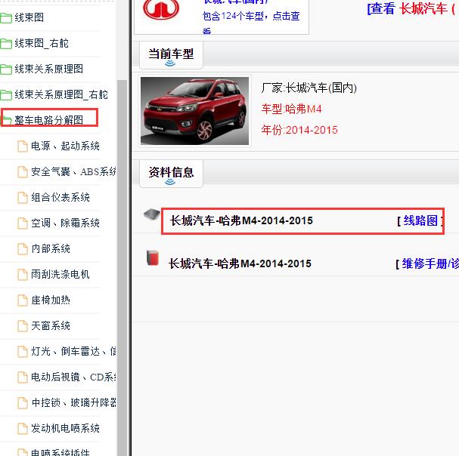Image resolution: width=459 pixels, height=456 pixels.
Task: Click folder icon beside 线束关系原理图_右舵
Action: pos(6,95)
